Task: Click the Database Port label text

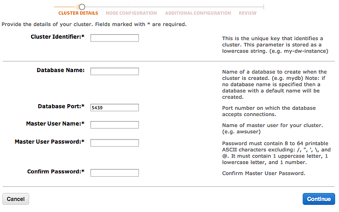Action: click(x=61, y=106)
